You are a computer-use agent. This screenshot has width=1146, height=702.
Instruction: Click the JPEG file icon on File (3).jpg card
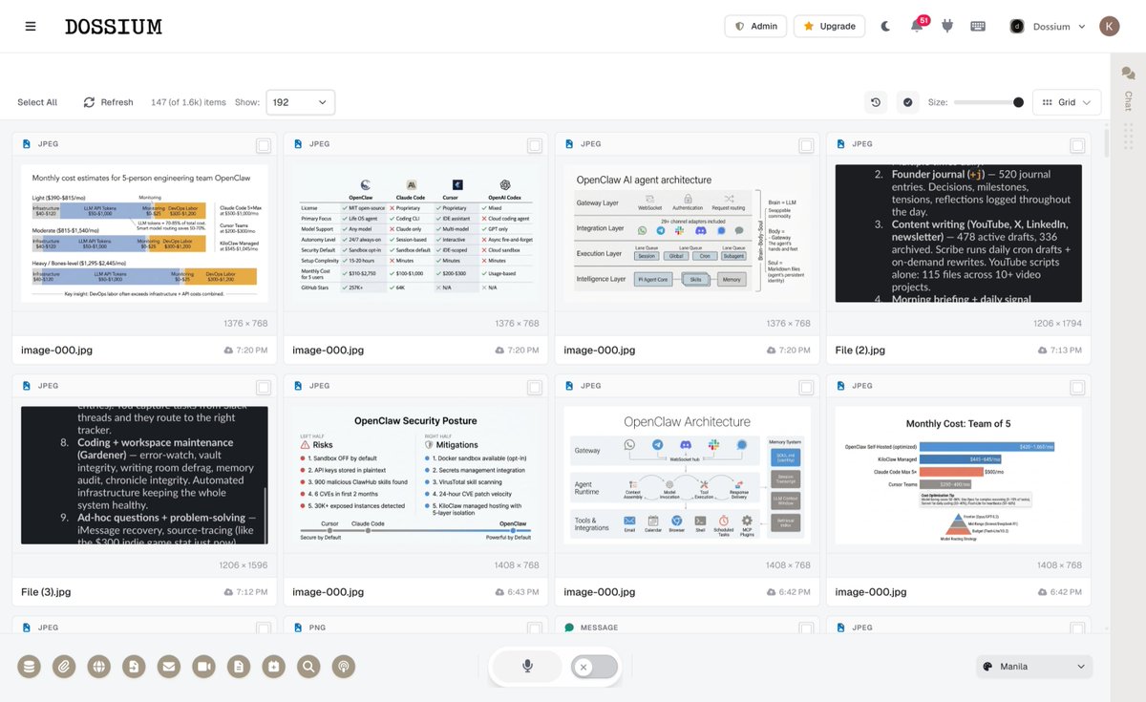point(26,386)
